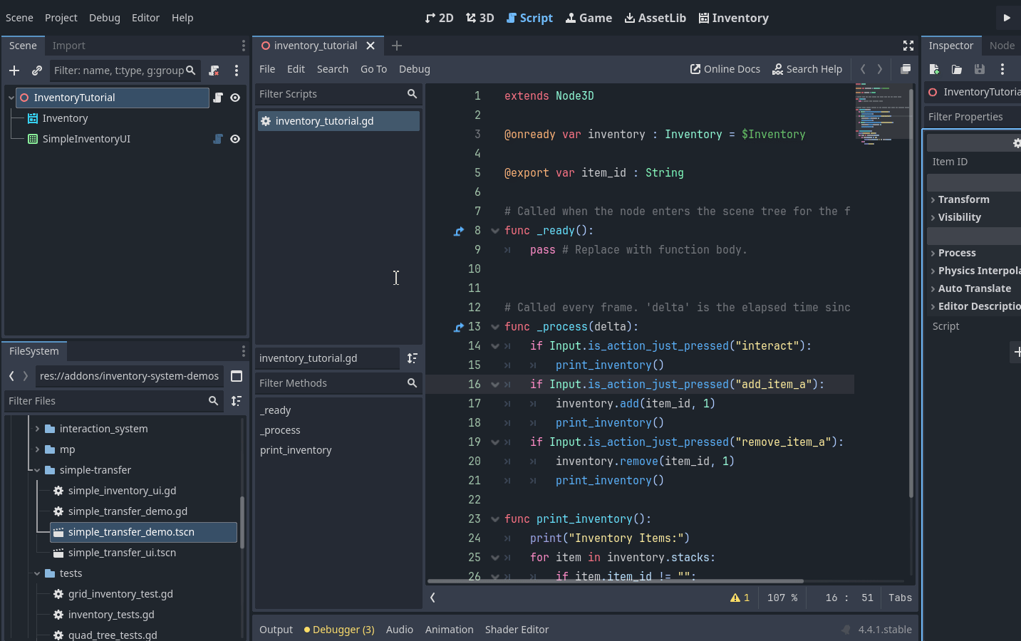
Task: Fold the if block at line 16
Action: 495,385
